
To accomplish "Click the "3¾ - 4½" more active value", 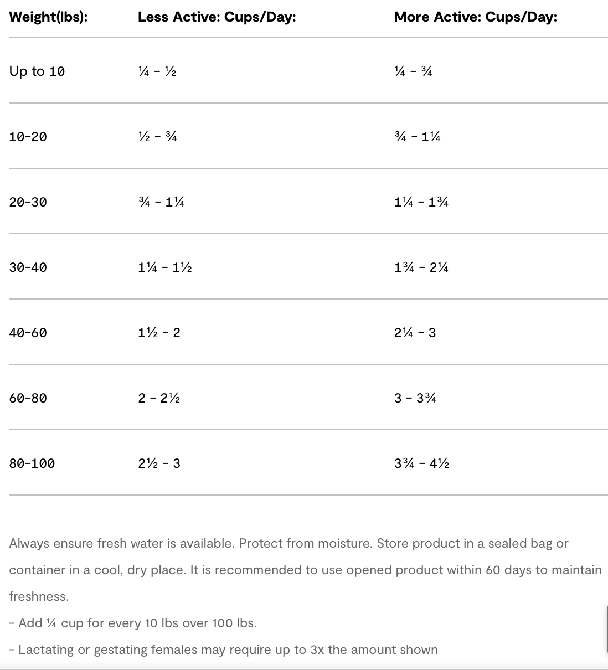I will (x=421, y=463).
